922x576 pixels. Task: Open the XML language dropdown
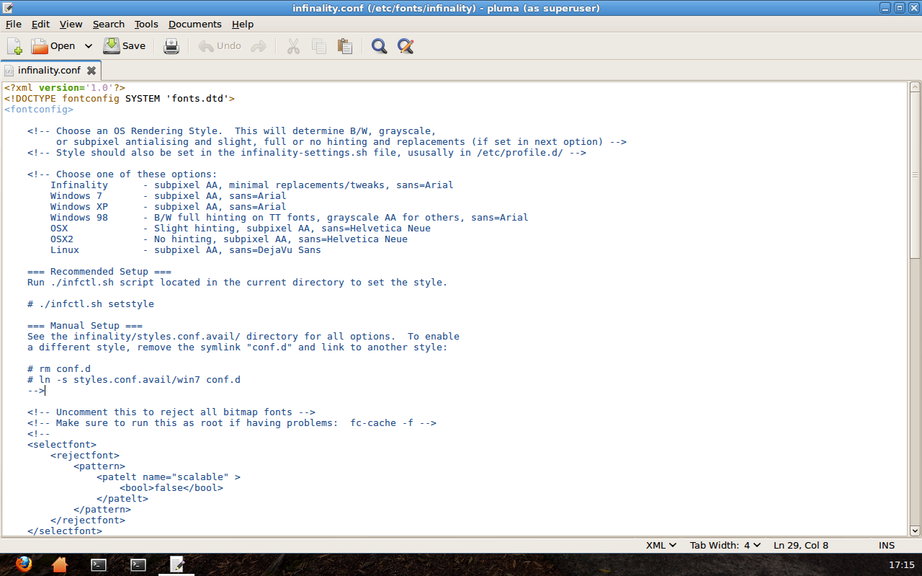pos(661,545)
